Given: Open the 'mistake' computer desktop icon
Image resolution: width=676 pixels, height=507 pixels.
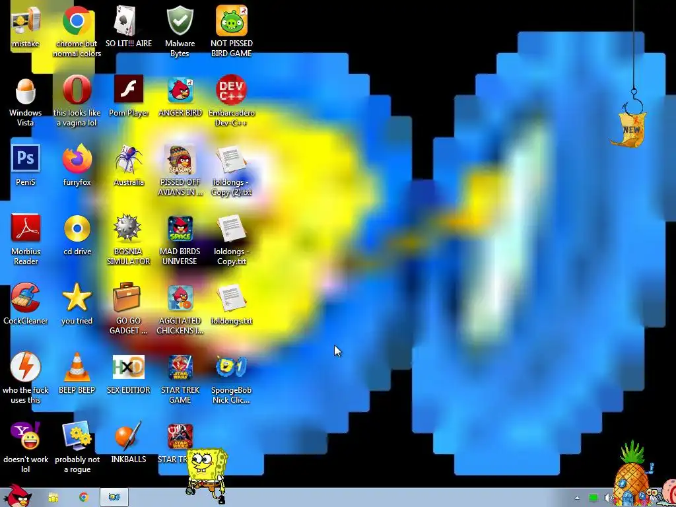Looking at the screenshot, I should pos(26,20).
